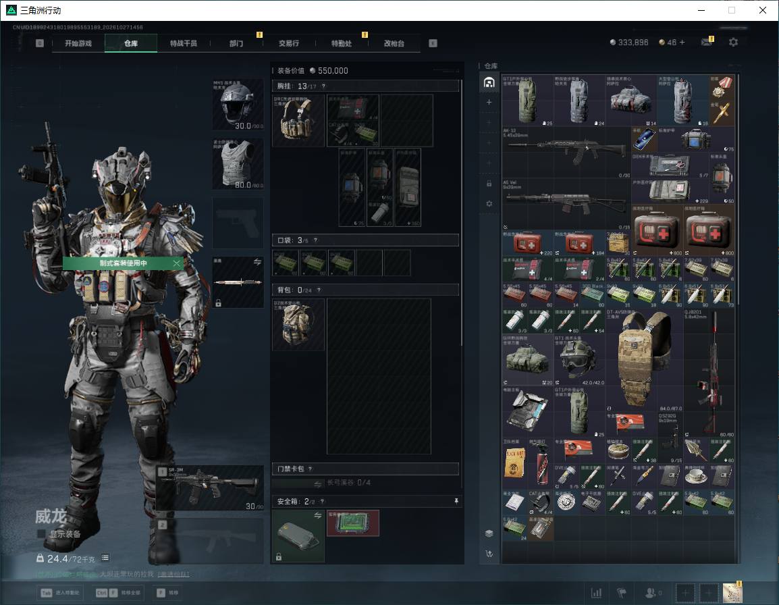
Task: Open the flags icon in bottom bar
Action: pos(622,593)
